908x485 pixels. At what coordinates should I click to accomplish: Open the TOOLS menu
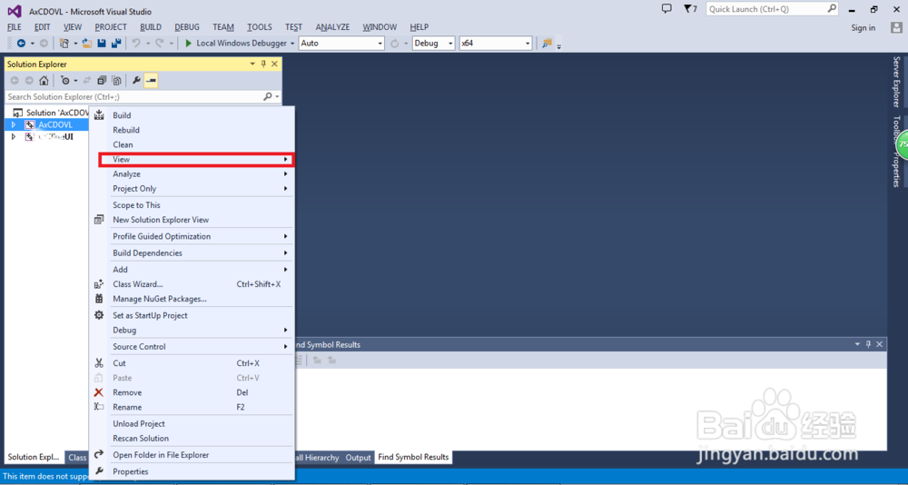coord(260,27)
